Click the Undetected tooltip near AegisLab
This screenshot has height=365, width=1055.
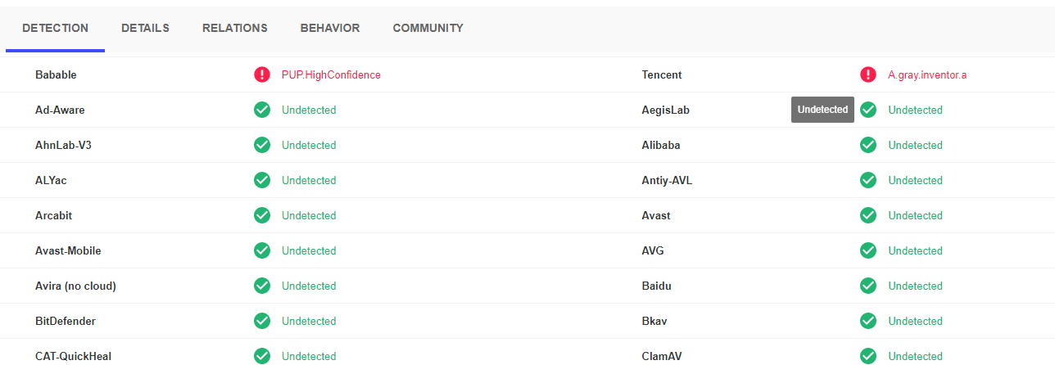822,110
